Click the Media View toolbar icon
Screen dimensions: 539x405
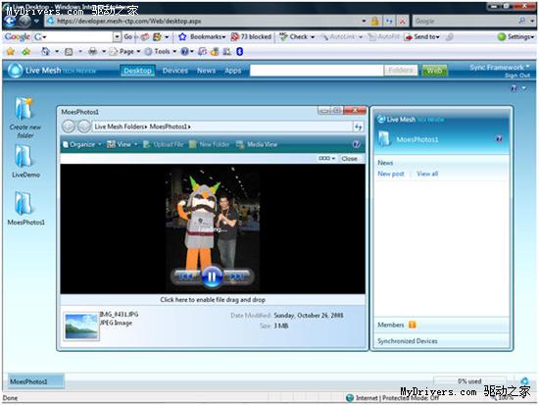click(240, 144)
